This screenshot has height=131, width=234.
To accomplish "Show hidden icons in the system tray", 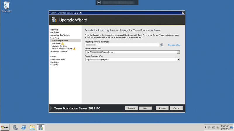I will point(206,127).
